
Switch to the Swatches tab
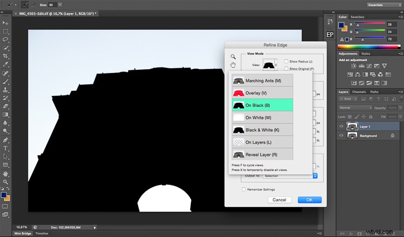coord(357,17)
